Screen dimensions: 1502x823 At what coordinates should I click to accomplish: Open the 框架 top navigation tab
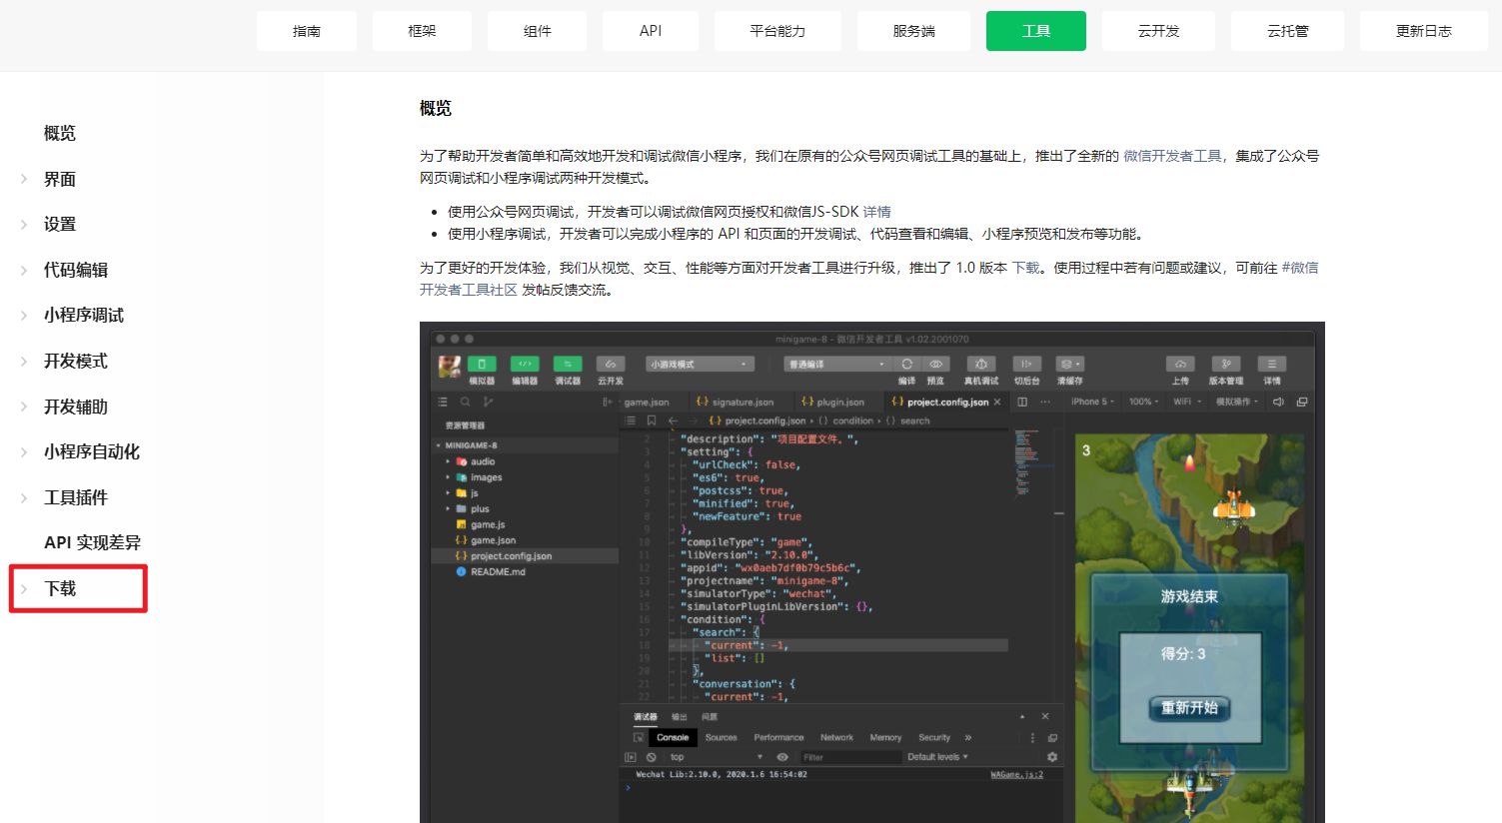tap(422, 31)
